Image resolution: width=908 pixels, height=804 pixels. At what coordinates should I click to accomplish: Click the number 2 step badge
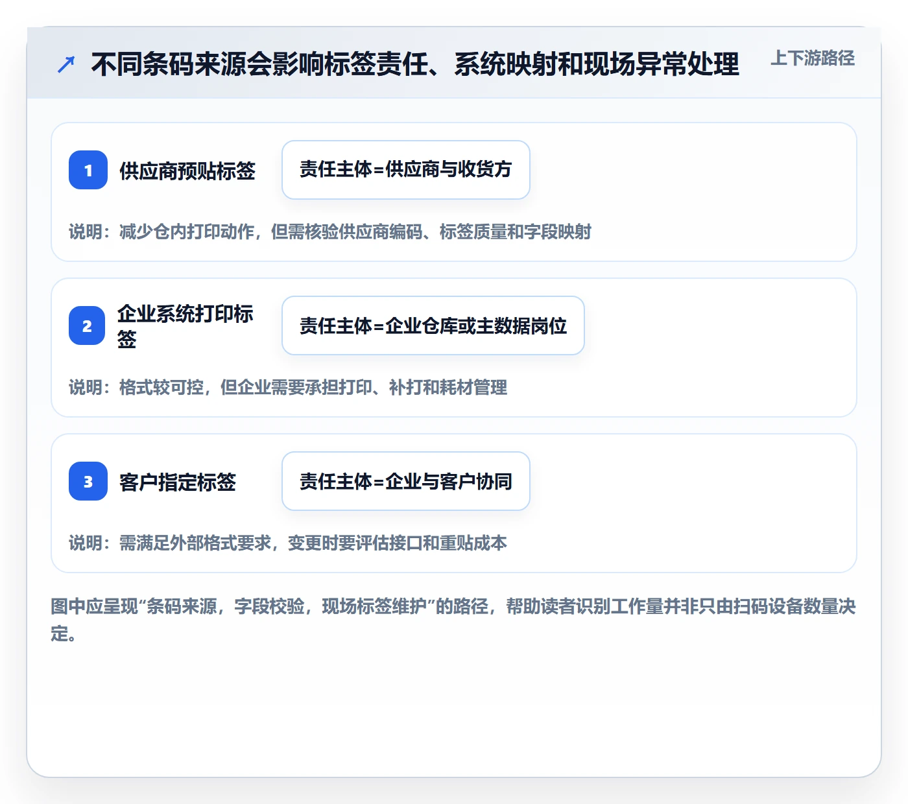pyautogui.click(x=87, y=325)
